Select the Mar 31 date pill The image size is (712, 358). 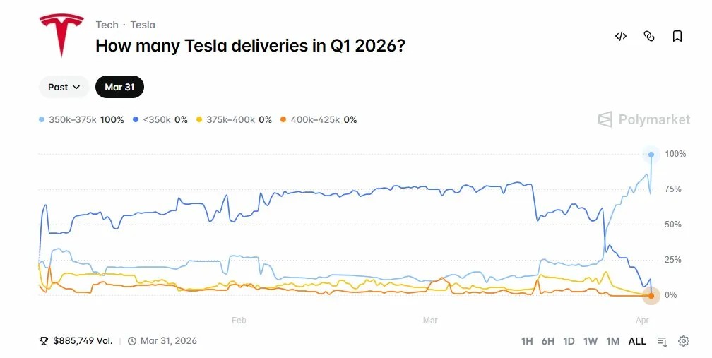119,87
